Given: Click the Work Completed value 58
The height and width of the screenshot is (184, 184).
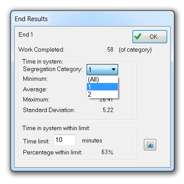Looking at the screenshot, I should point(110,49).
